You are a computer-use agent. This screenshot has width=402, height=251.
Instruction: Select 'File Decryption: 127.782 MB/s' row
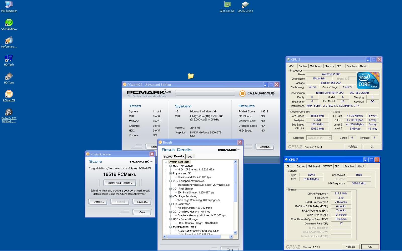point(195,208)
